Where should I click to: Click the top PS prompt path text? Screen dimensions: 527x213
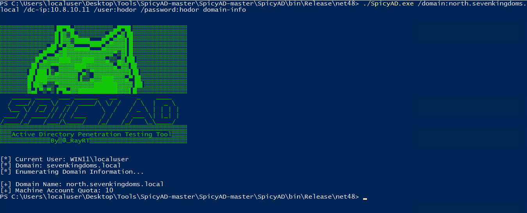coord(180,3)
